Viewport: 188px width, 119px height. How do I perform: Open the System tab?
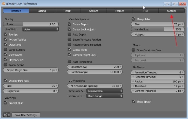pos(171,11)
